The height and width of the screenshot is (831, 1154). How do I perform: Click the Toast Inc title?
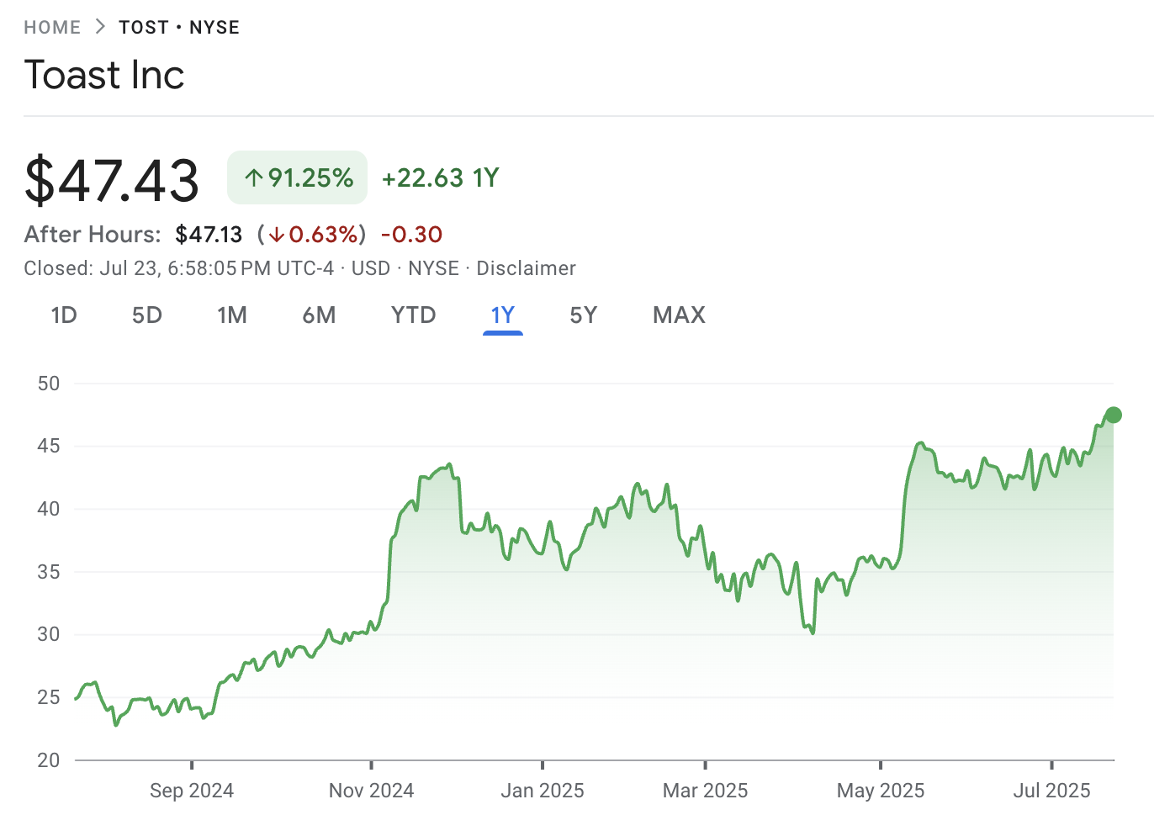click(104, 75)
